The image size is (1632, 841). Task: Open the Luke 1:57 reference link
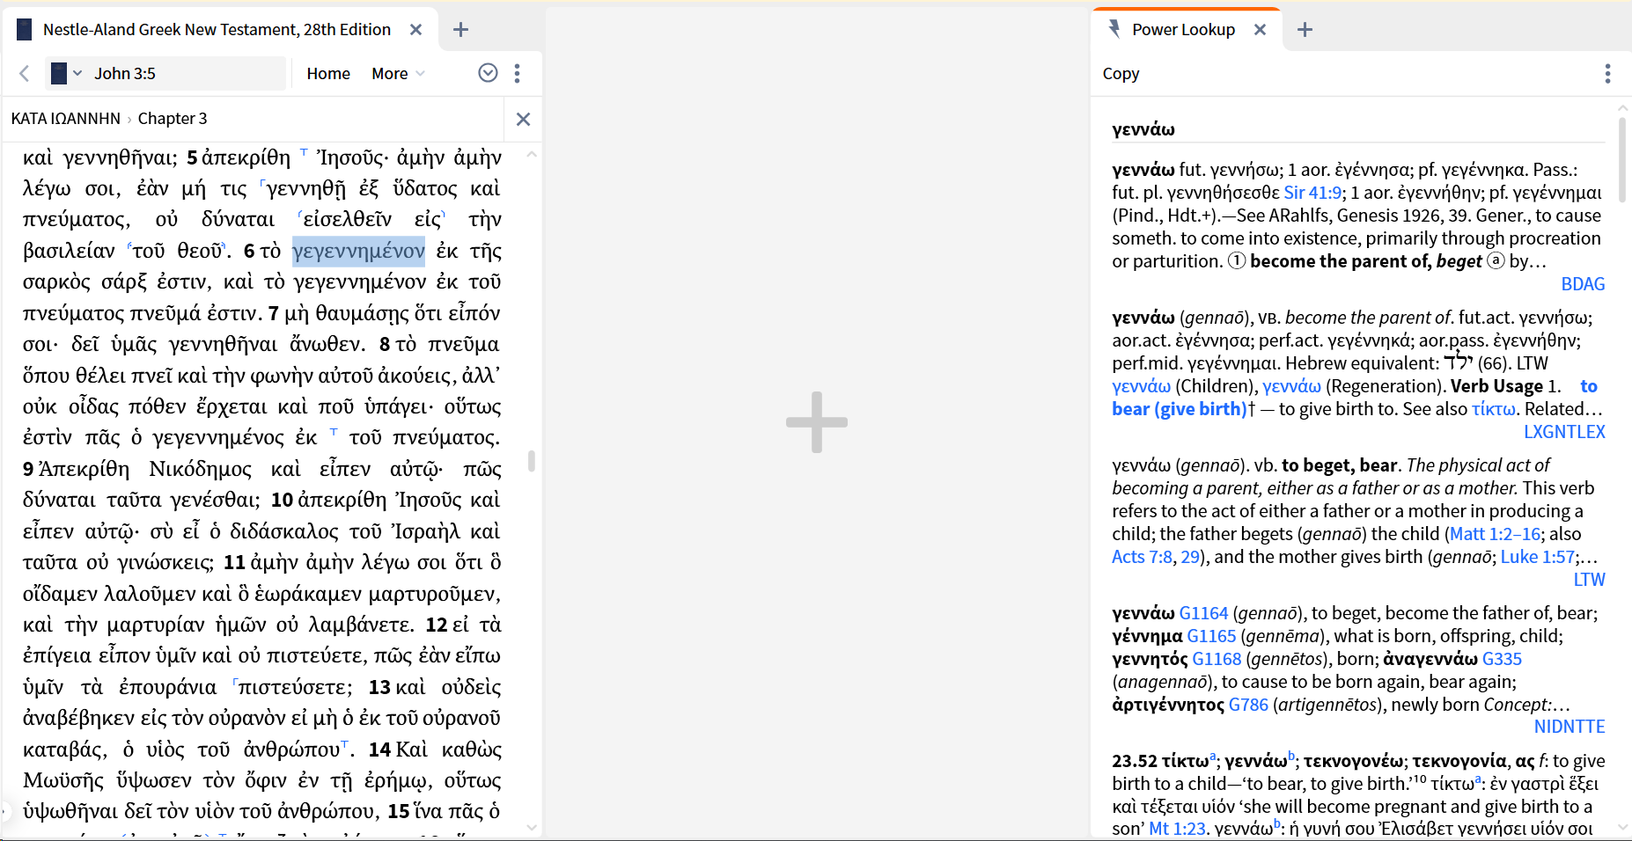[1537, 557]
